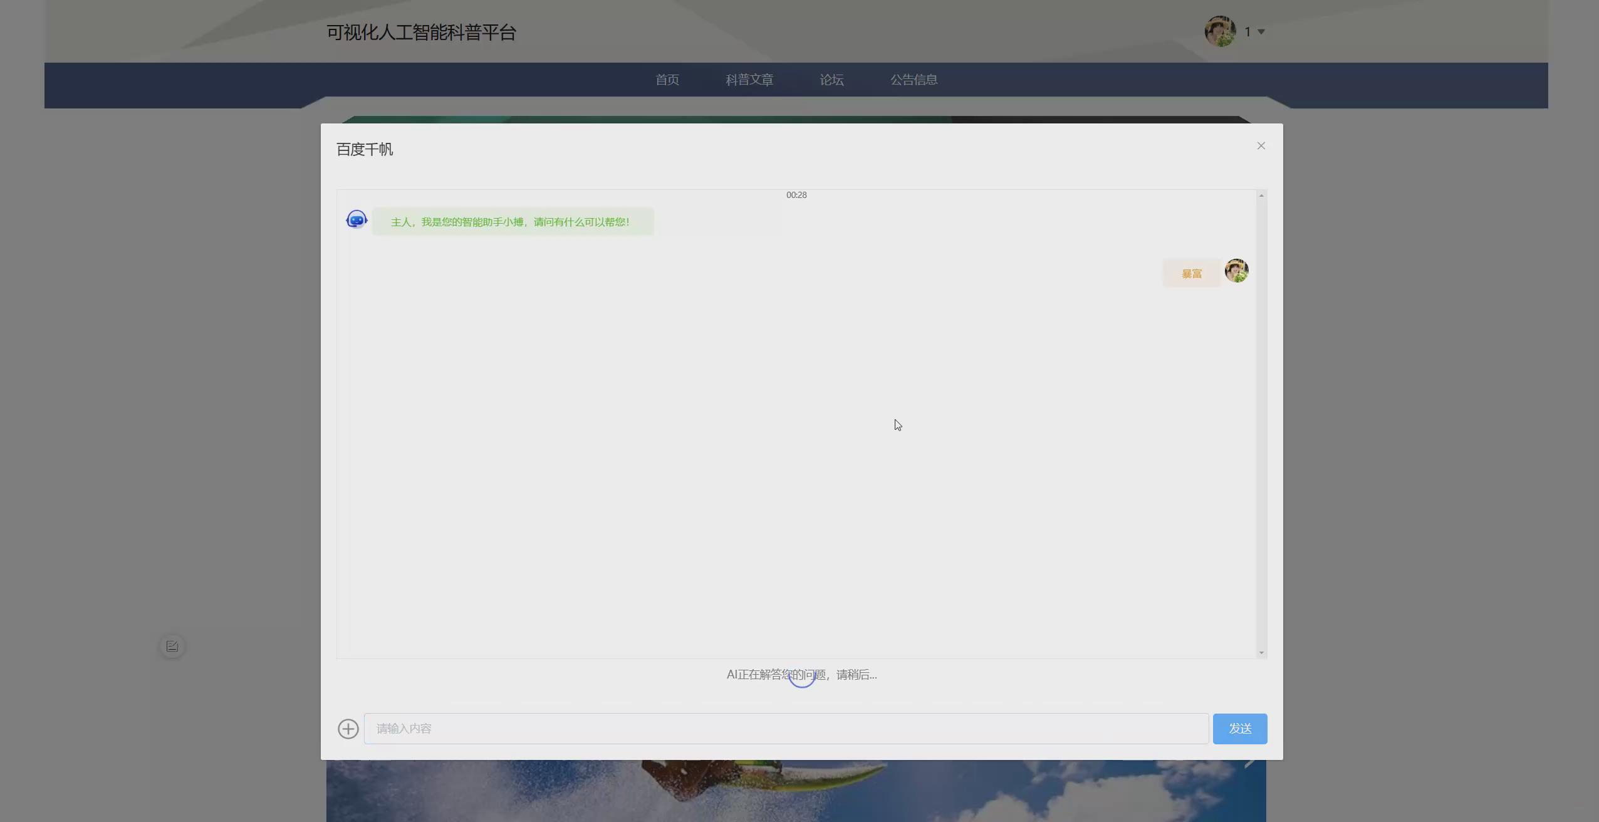Click the robot assistant avatar icon
The height and width of the screenshot is (822, 1599).
pyautogui.click(x=357, y=220)
